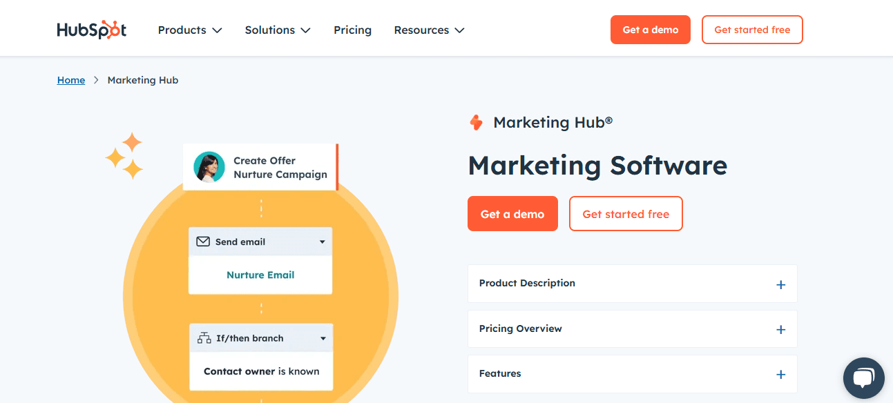The image size is (893, 403).
Task: Click the envelope icon on Send email card
Action: coord(202,241)
